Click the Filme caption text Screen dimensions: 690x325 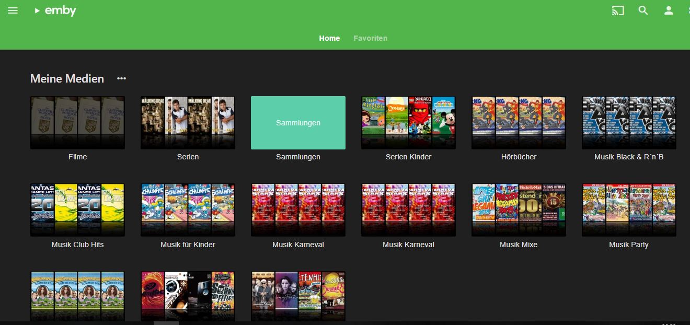point(77,157)
